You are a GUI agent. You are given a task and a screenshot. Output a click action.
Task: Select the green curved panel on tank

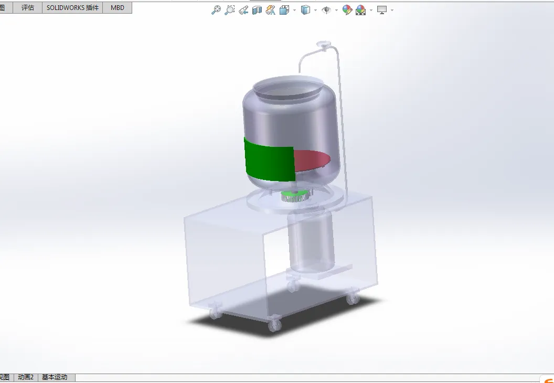[x=269, y=162]
